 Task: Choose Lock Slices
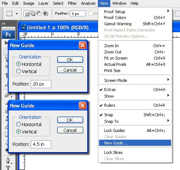(135, 152)
